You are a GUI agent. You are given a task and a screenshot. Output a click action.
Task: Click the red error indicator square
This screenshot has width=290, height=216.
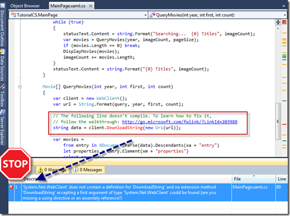tap(284, 22)
